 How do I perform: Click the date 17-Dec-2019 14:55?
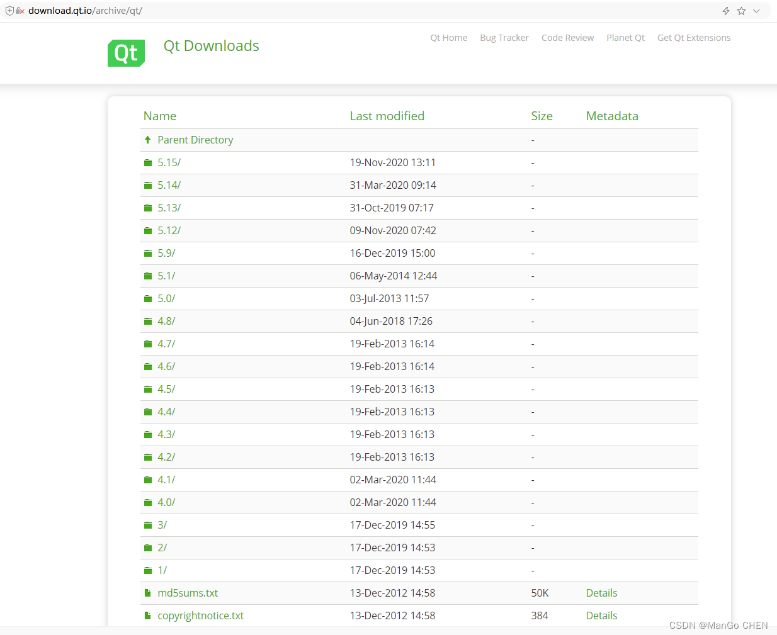(392, 525)
